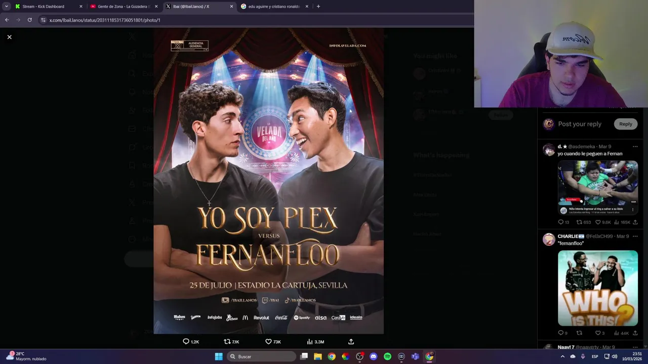
Task: Click the site info icon in address bar
Action: tap(43, 20)
